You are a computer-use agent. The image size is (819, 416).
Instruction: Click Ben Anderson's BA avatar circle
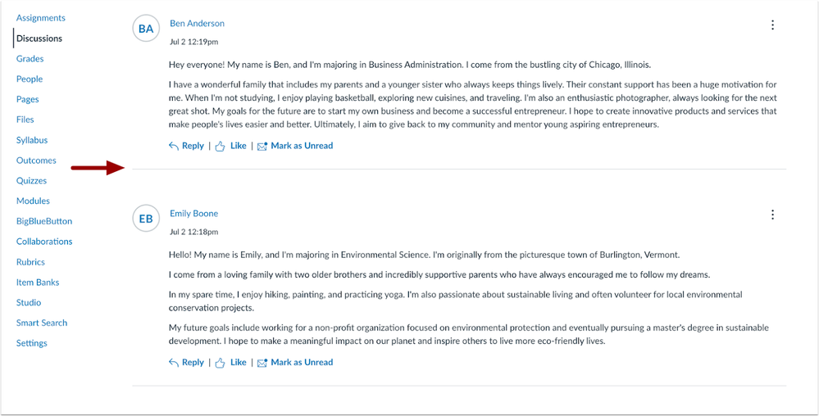(x=146, y=29)
